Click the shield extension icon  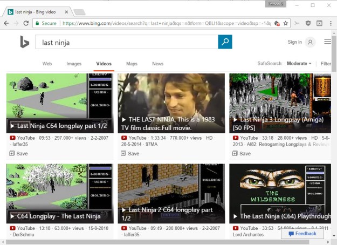coord(308,23)
